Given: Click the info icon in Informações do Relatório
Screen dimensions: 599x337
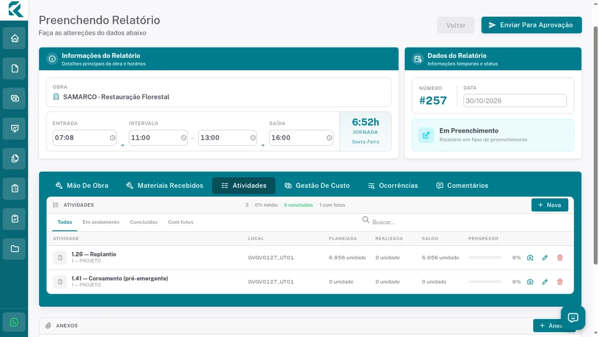Looking at the screenshot, I should click(52, 59).
